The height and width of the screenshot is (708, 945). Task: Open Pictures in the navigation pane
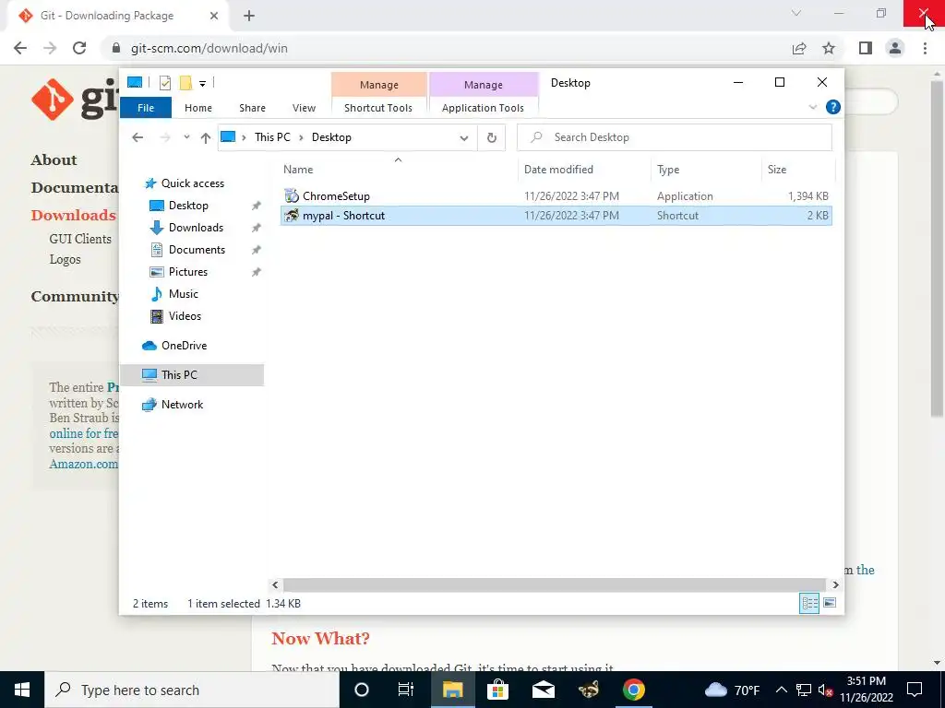[188, 272]
